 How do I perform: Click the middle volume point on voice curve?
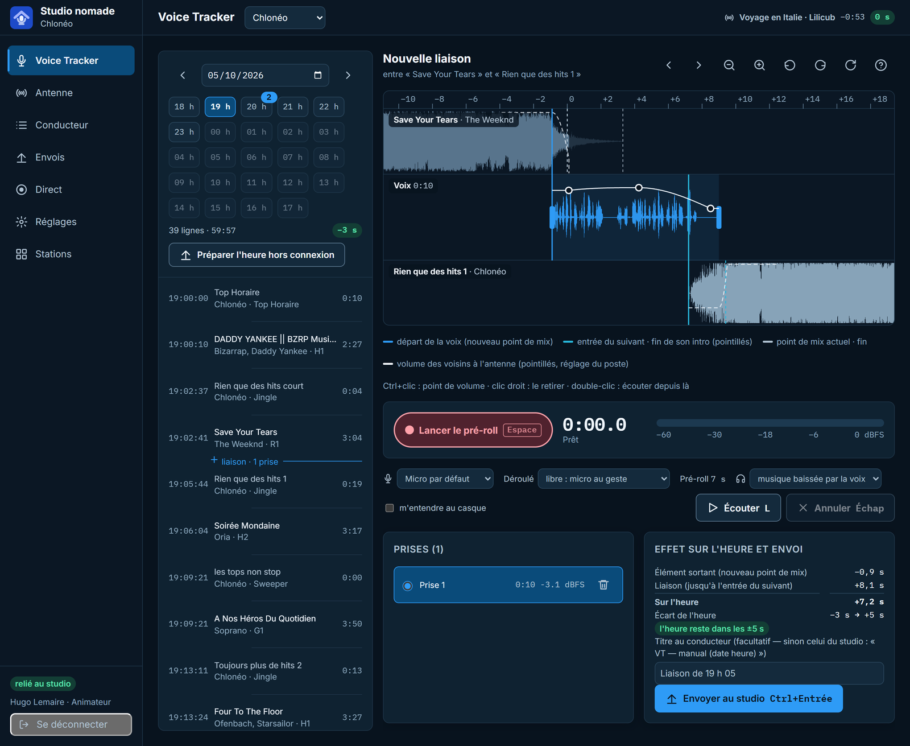[639, 188]
